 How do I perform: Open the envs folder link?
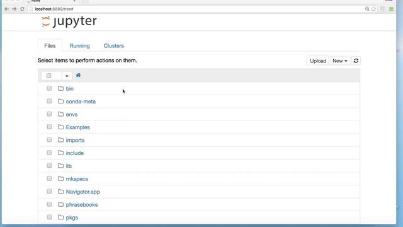point(72,114)
